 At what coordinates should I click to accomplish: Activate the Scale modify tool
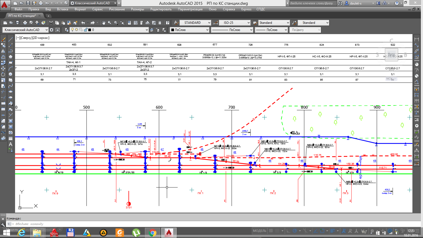[3, 80]
